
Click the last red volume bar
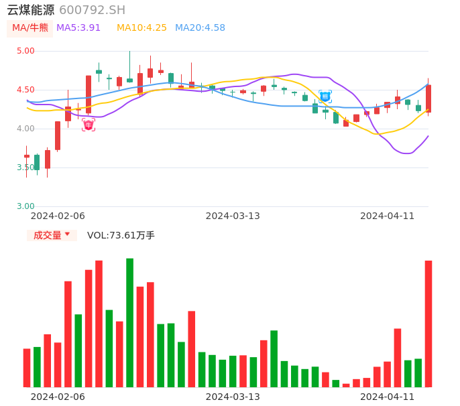[x=428, y=324]
